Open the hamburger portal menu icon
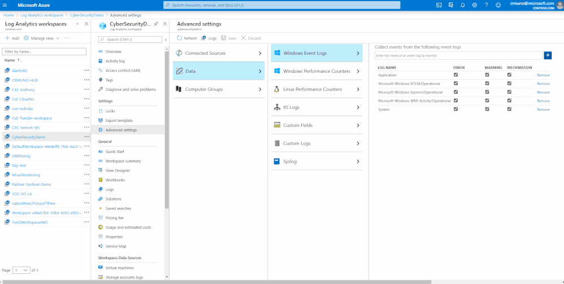 5,5
